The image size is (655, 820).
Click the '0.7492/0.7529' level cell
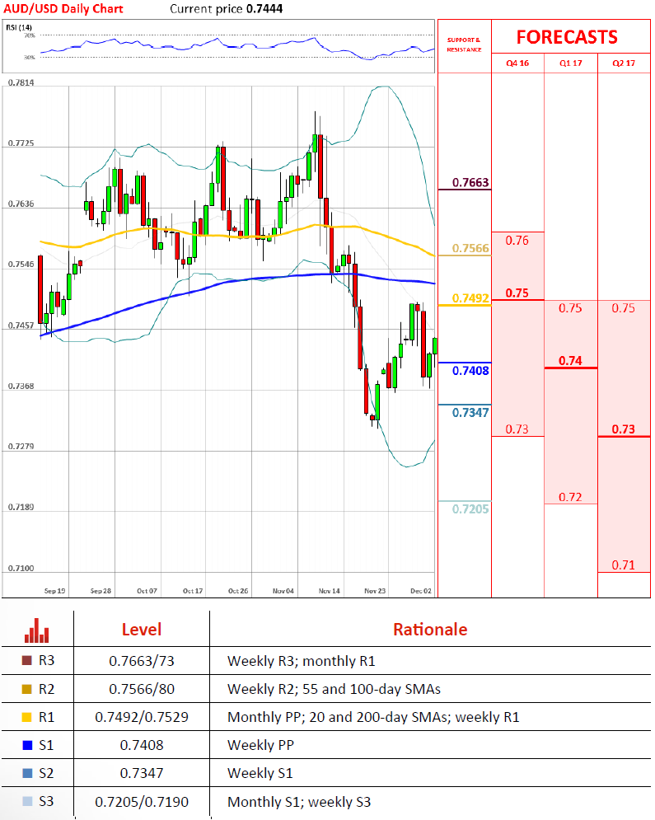(142, 717)
